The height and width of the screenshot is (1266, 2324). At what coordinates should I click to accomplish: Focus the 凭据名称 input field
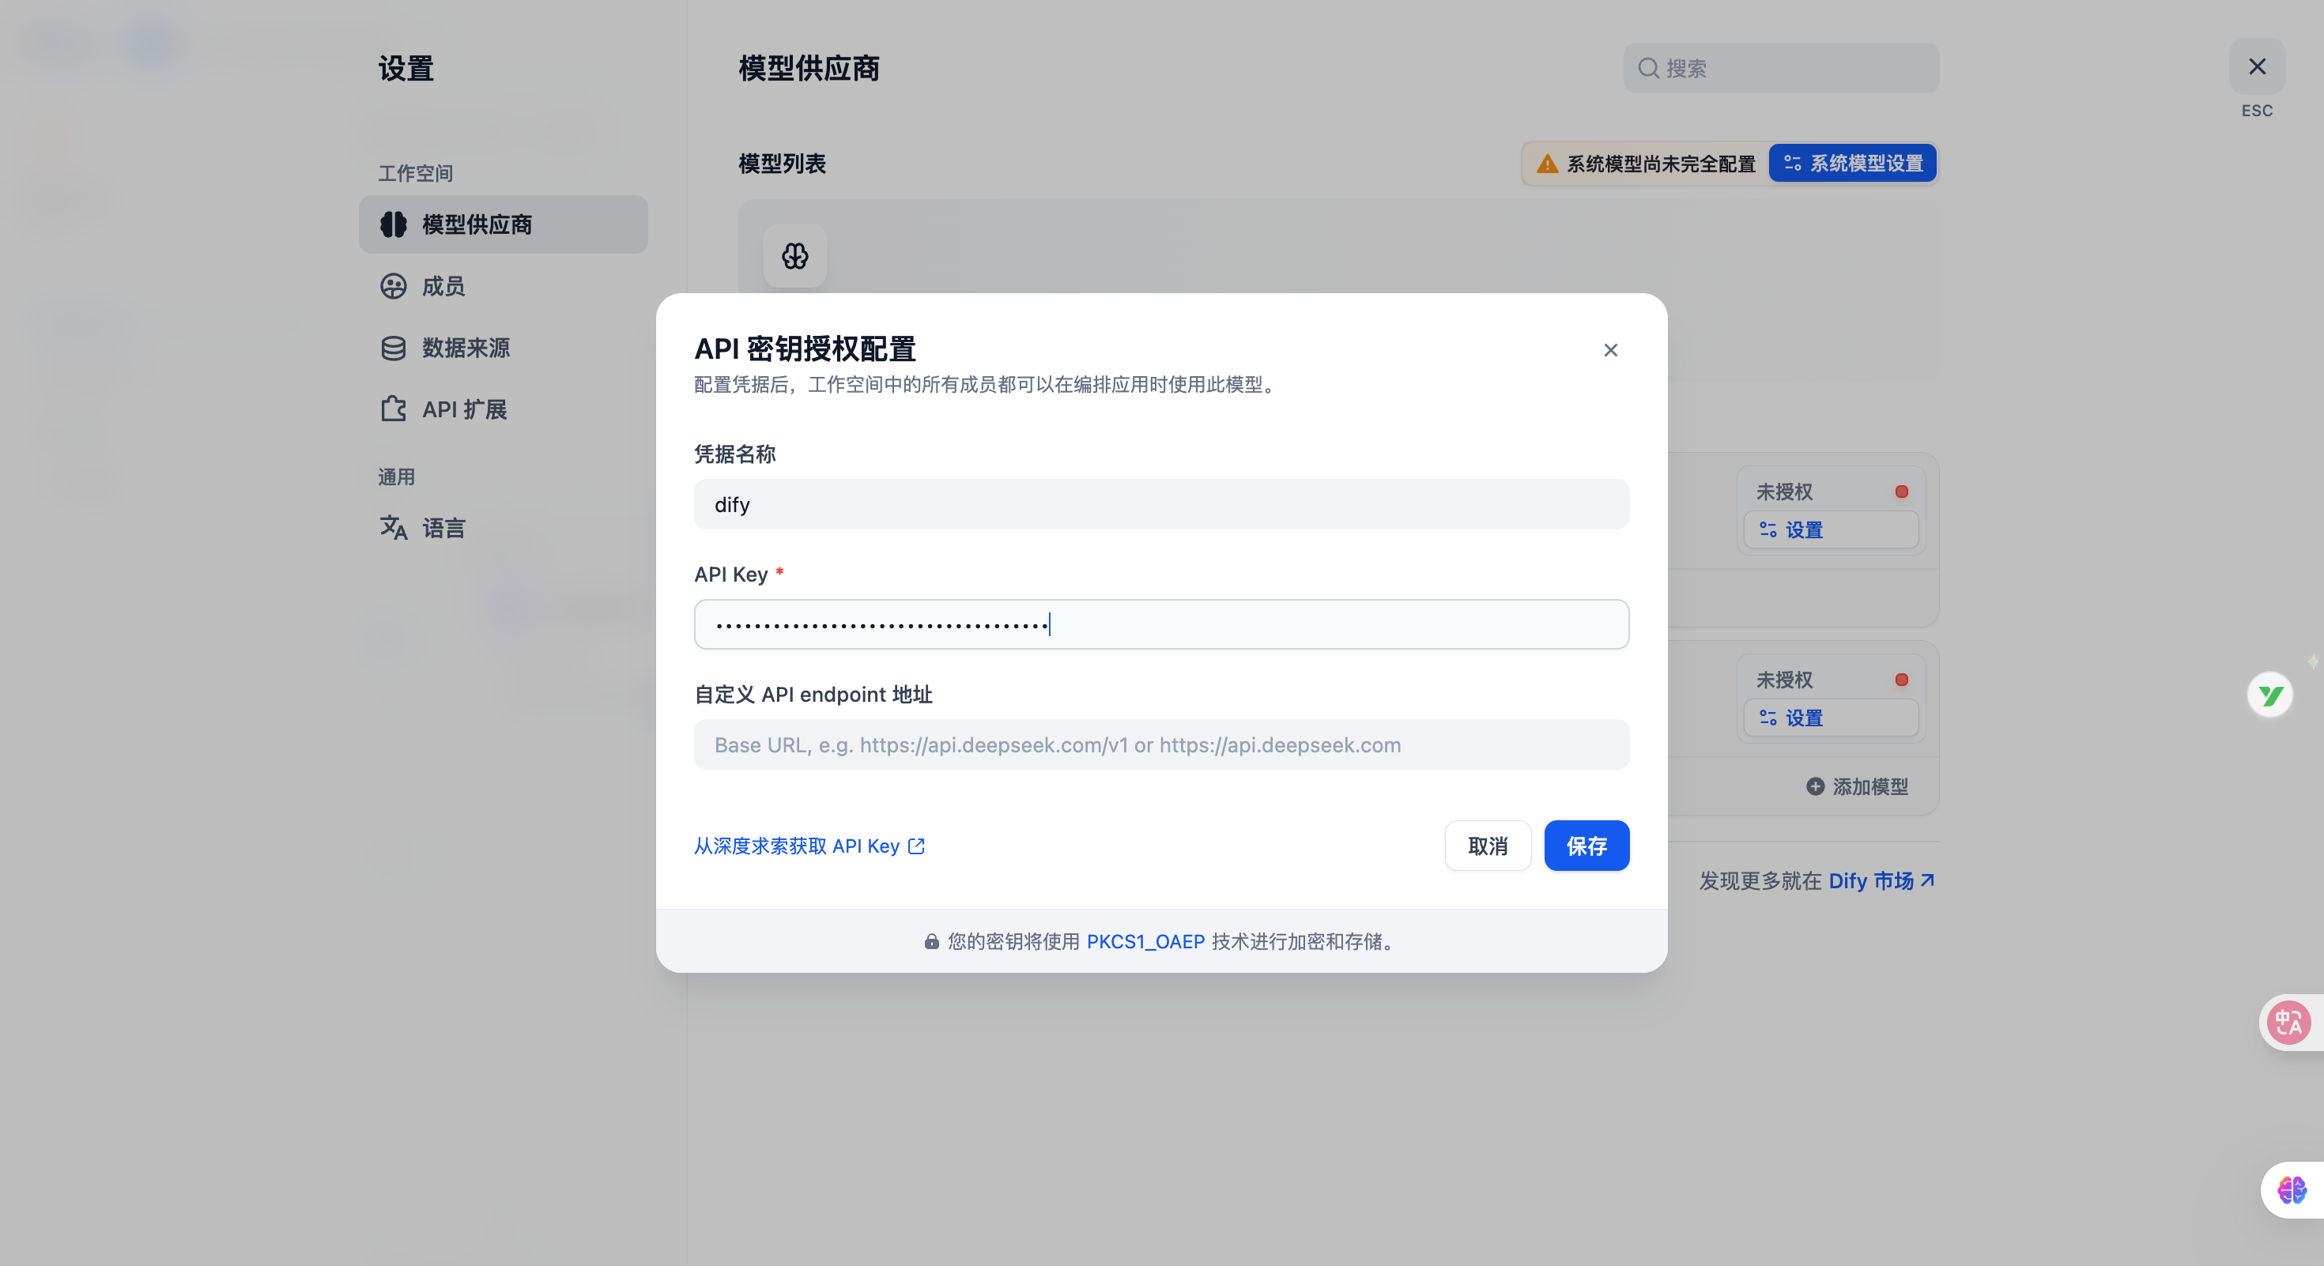[x=1161, y=505]
